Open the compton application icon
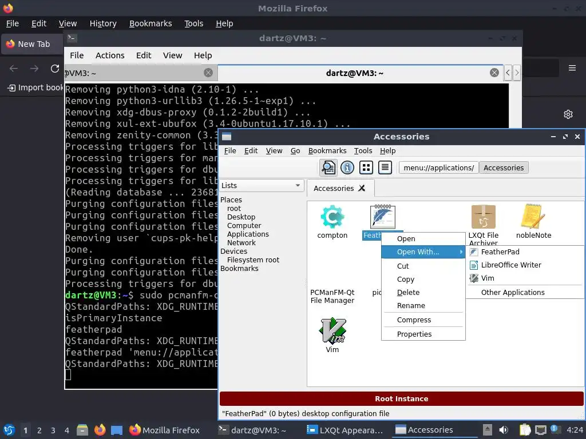 (x=332, y=217)
